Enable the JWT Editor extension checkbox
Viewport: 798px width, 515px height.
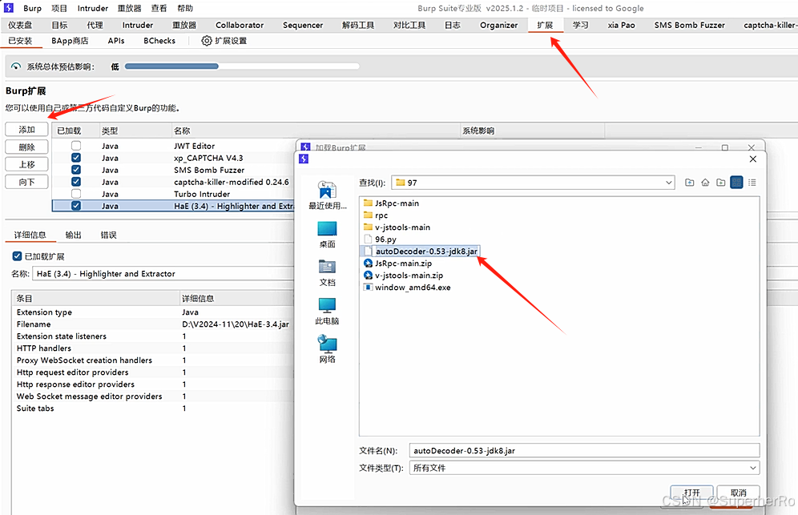(x=76, y=146)
